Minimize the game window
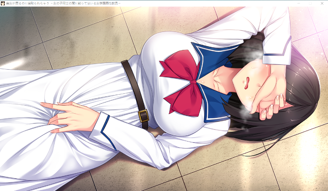The width and height of the screenshot is (328, 191). click(299, 4)
